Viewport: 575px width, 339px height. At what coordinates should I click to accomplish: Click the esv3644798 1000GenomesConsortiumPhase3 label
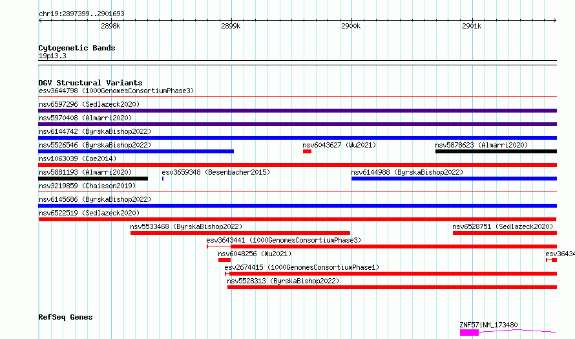[x=116, y=91]
